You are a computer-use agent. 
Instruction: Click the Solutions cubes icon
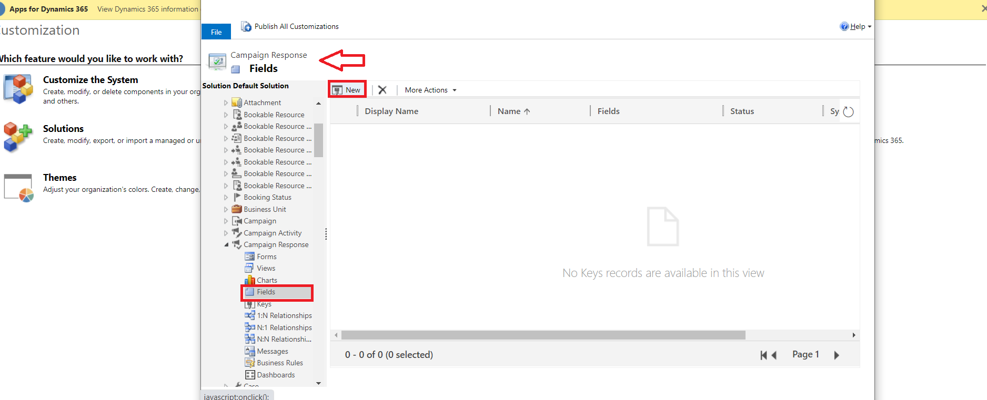point(18,137)
